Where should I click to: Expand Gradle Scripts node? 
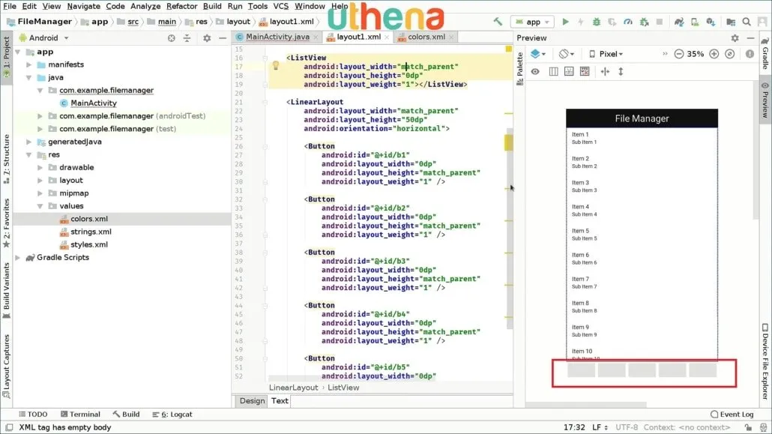click(x=18, y=257)
